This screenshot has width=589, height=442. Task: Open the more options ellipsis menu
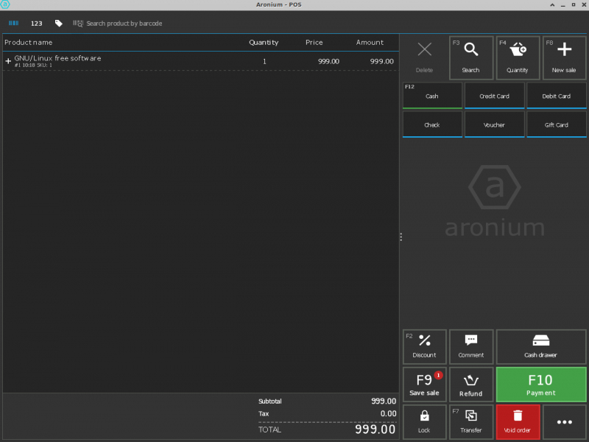tap(564, 422)
